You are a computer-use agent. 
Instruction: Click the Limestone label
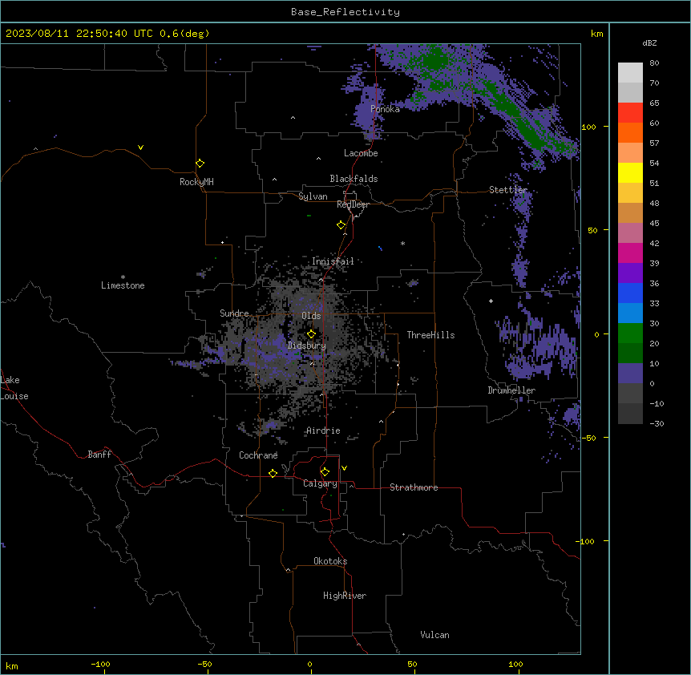(123, 285)
